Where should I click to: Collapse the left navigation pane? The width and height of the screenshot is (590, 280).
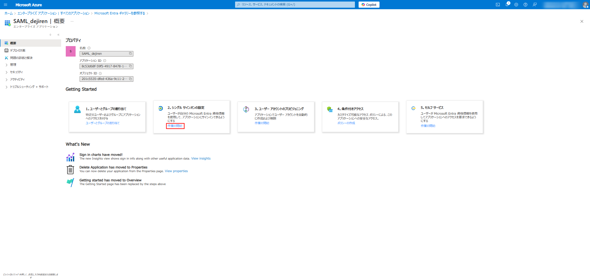click(58, 35)
